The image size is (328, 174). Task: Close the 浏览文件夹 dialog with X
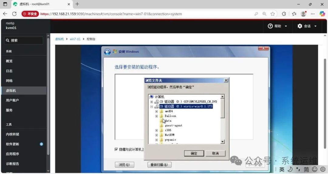click(x=226, y=80)
